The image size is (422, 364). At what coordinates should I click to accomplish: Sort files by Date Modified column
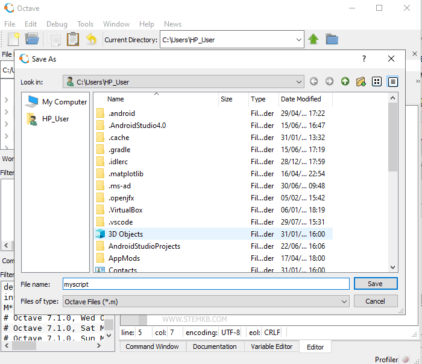click(301, 99)
